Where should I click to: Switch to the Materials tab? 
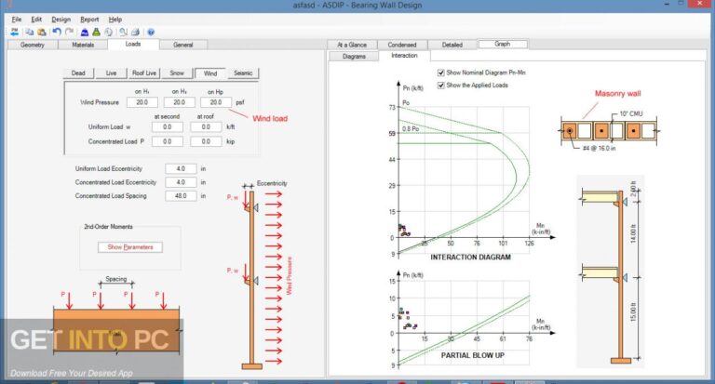83,45
